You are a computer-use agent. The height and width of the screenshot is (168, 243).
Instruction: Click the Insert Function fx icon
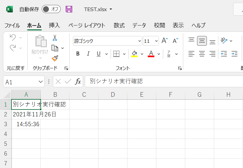(x=78, y=82)
